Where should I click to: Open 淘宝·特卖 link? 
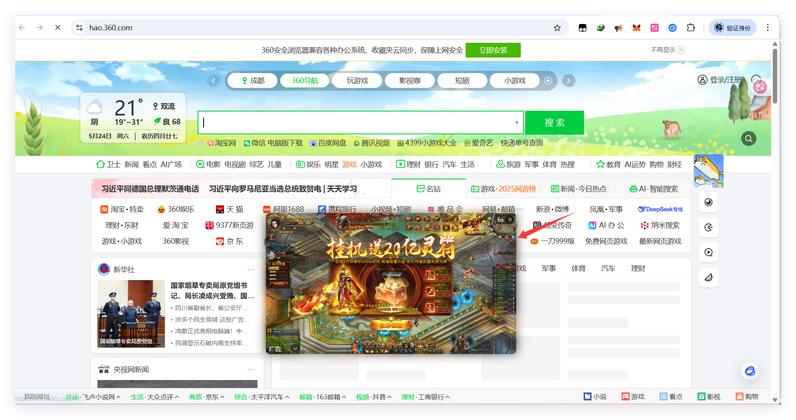click(x=122, y=209)
